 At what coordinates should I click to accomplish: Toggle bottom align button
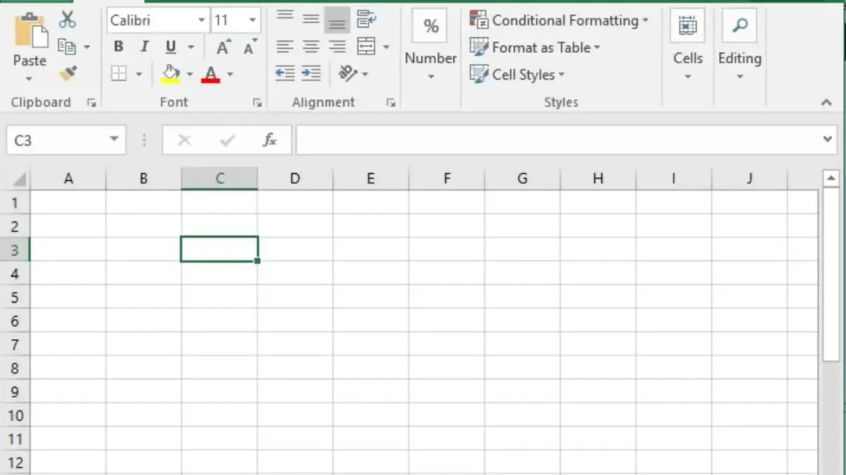337,21
